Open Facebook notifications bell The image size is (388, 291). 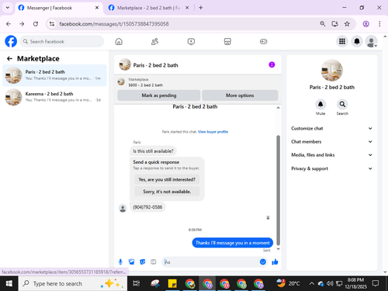357,41
